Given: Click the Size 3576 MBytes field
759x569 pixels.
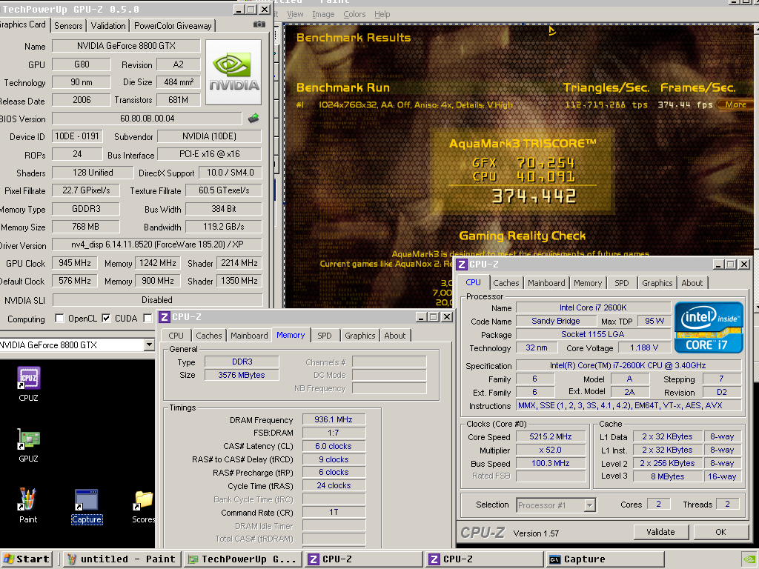Looking at the screenshot, I should 242,375.
